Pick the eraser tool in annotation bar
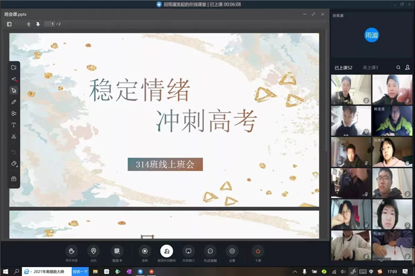Screen dimensions: 415x276 14,163
